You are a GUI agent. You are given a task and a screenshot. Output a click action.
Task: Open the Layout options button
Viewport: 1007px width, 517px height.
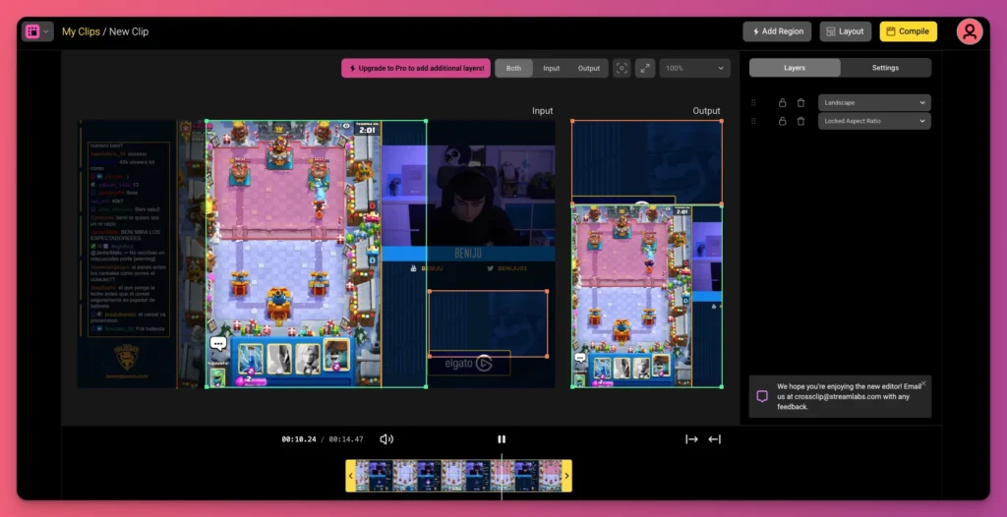pyautogui.click(x=845, y=31)
